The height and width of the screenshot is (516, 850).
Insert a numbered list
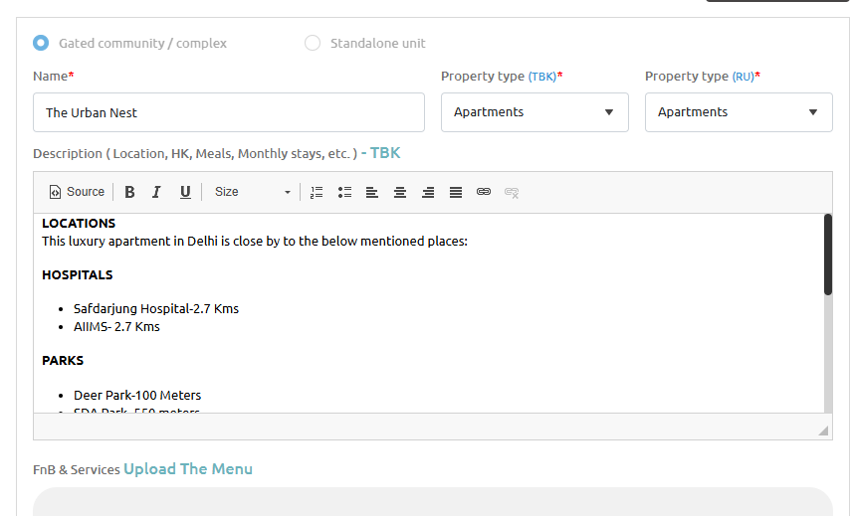click(x=317, y=192)
